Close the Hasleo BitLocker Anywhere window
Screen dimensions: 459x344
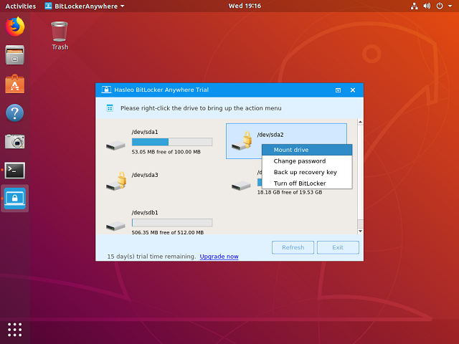[x=353, y=90]
